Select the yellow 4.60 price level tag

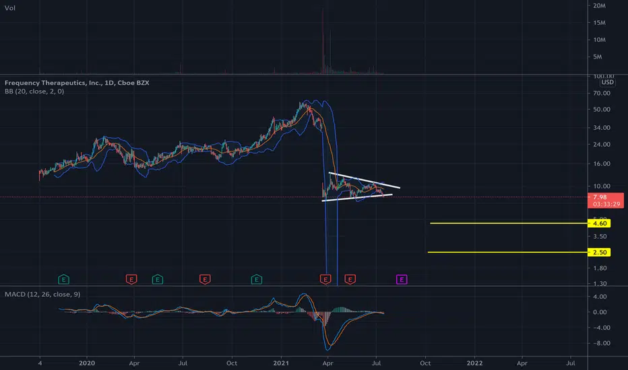599,223
